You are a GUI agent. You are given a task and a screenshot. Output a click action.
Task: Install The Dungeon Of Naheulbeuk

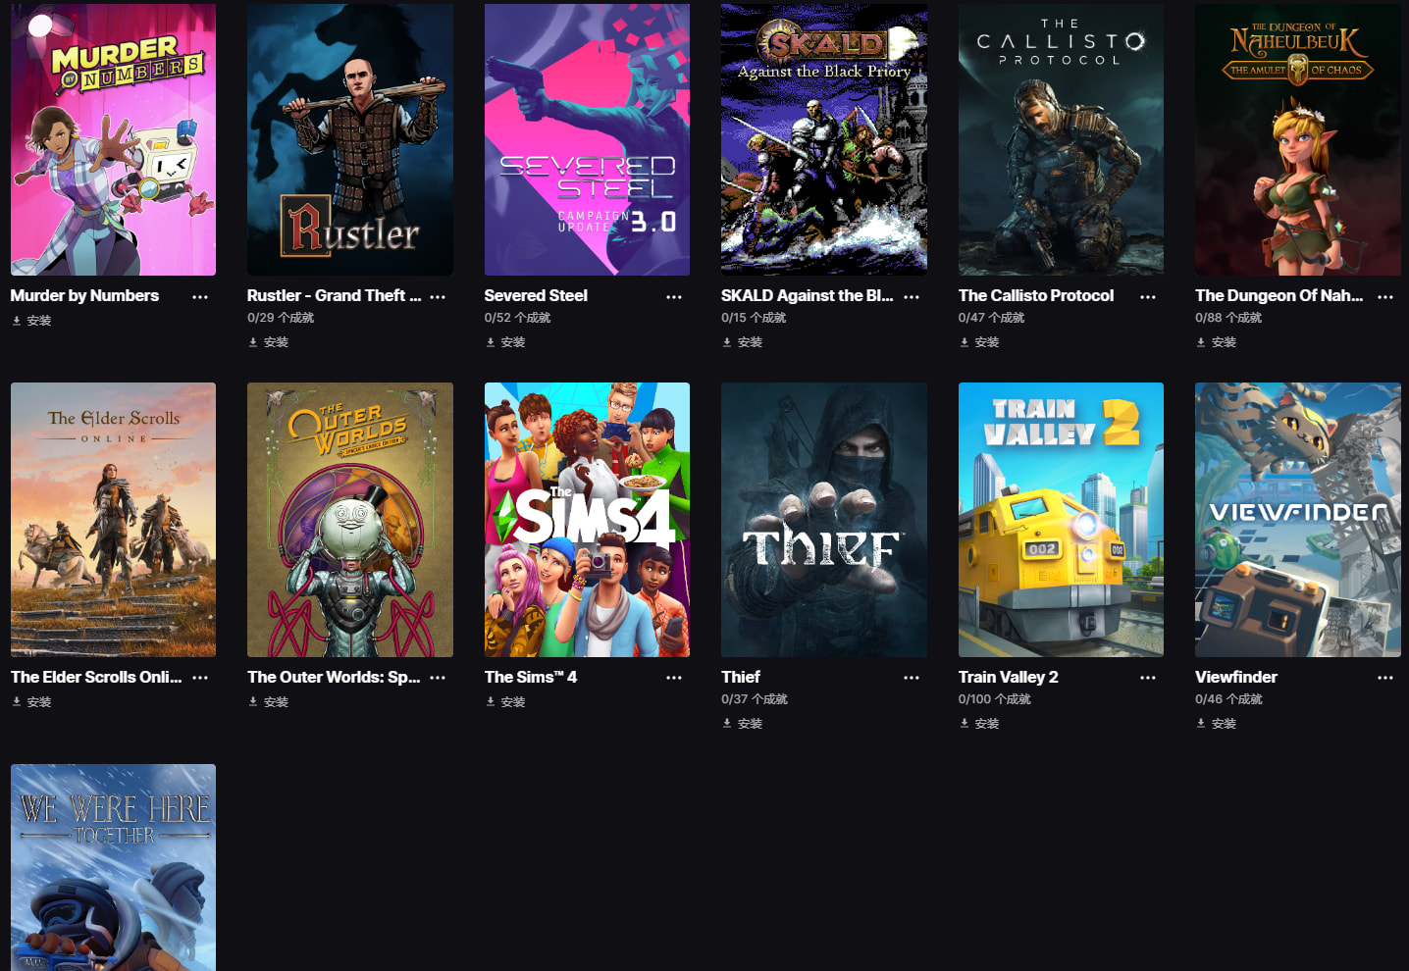(x=1217, y=342)
